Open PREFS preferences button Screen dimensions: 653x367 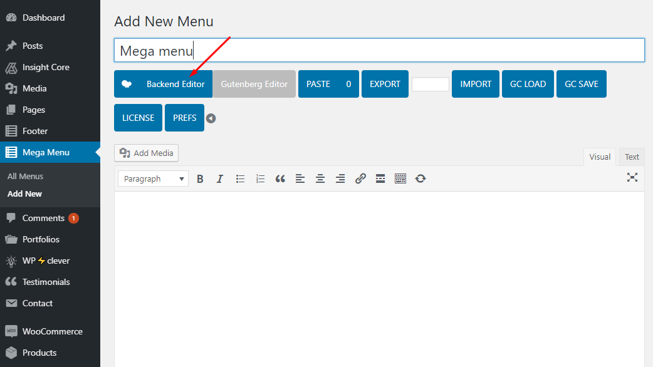point(184,118)
